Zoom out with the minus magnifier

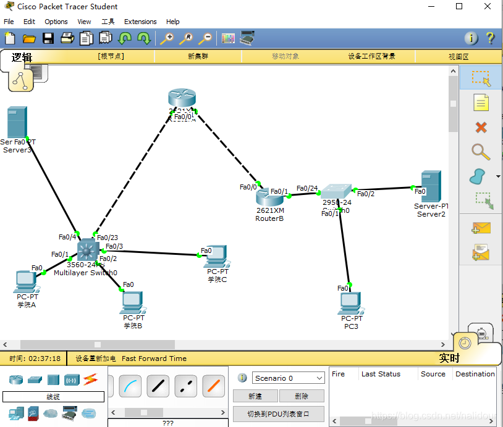point(205,38)
